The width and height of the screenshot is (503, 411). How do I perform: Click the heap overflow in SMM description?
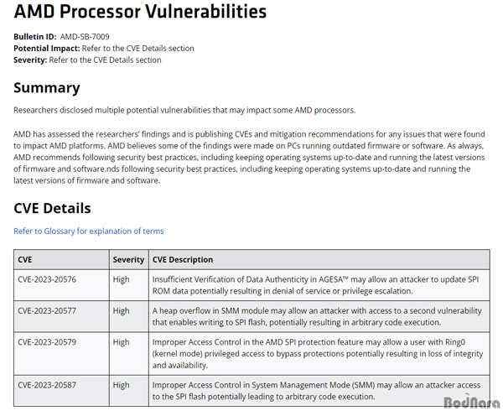317,316
